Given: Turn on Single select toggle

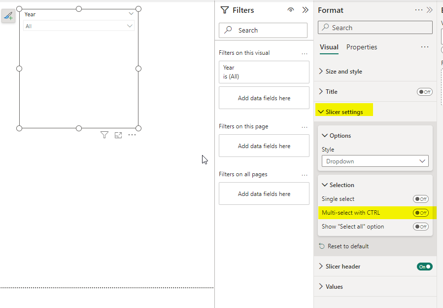Looking at the screenshot, I should point(421,199).
